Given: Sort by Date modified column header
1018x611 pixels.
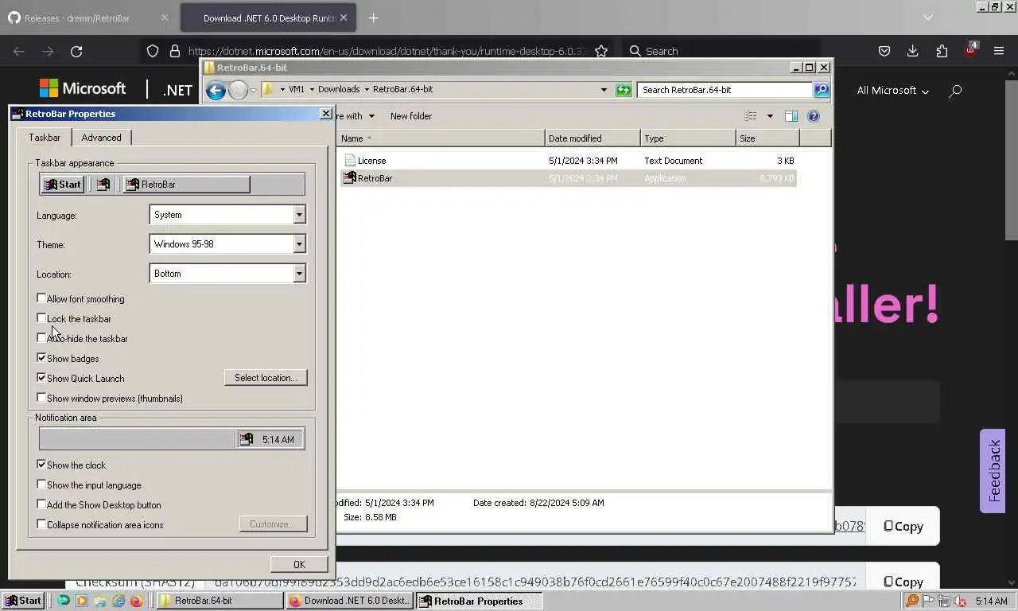Looking at the screenshot, I should coord(593,138).
